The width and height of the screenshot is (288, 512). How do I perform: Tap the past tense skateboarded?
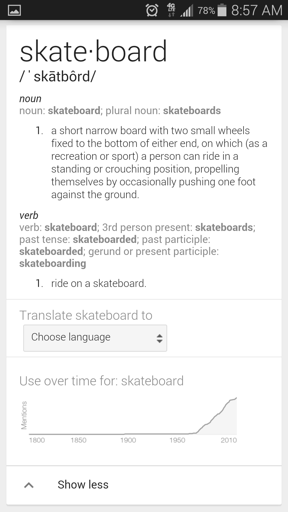coord(105,239)
